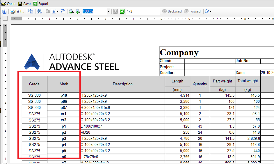The width and height of the screenshot is (274, 164).
Task: Click the vertical ruler at mark 2
Action: coord(5,103)
